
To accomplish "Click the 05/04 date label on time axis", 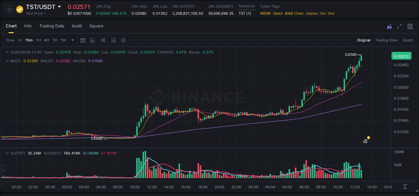I will pos(271,187).
